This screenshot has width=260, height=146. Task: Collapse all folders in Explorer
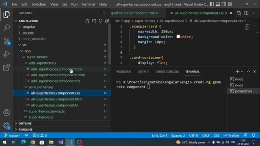(x=107, y=21)
